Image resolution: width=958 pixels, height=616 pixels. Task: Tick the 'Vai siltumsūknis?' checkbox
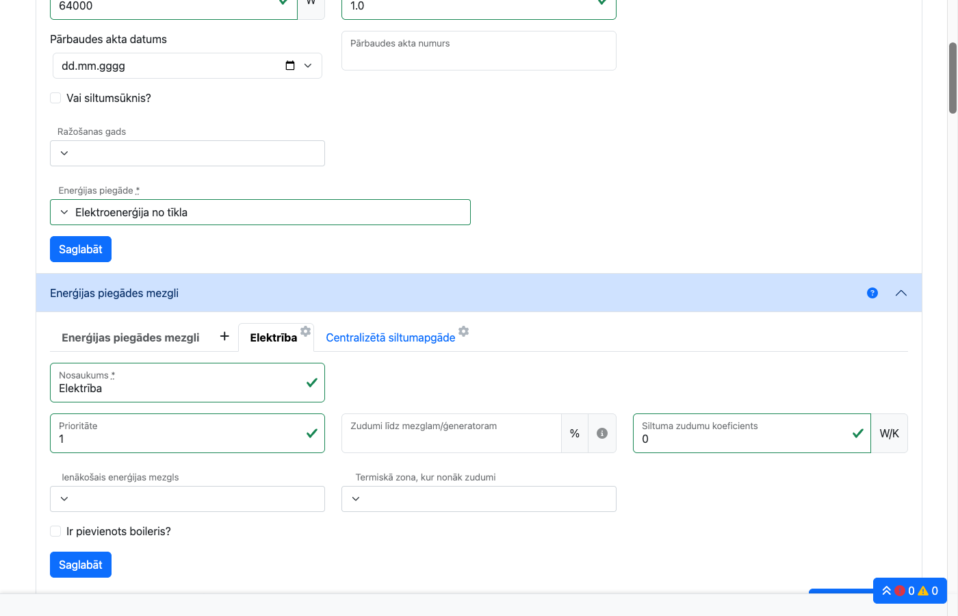click(x=56, y=98)
